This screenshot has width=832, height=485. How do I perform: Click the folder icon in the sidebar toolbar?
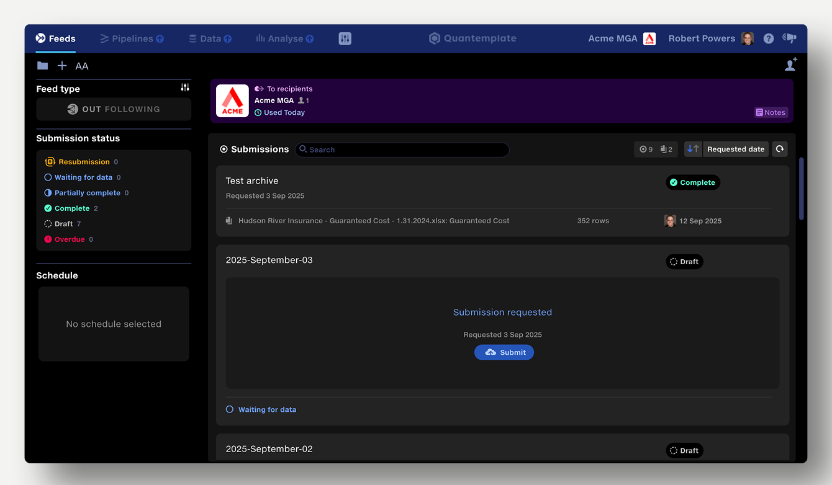click(x=42, y=66)
